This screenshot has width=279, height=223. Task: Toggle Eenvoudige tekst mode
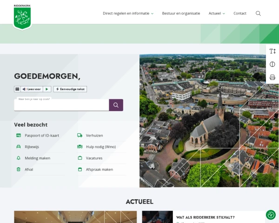[x=70, y=89]
